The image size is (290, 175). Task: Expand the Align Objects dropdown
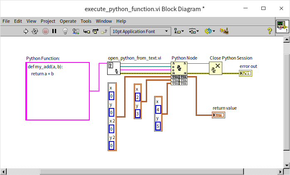[x=179, y=31]
